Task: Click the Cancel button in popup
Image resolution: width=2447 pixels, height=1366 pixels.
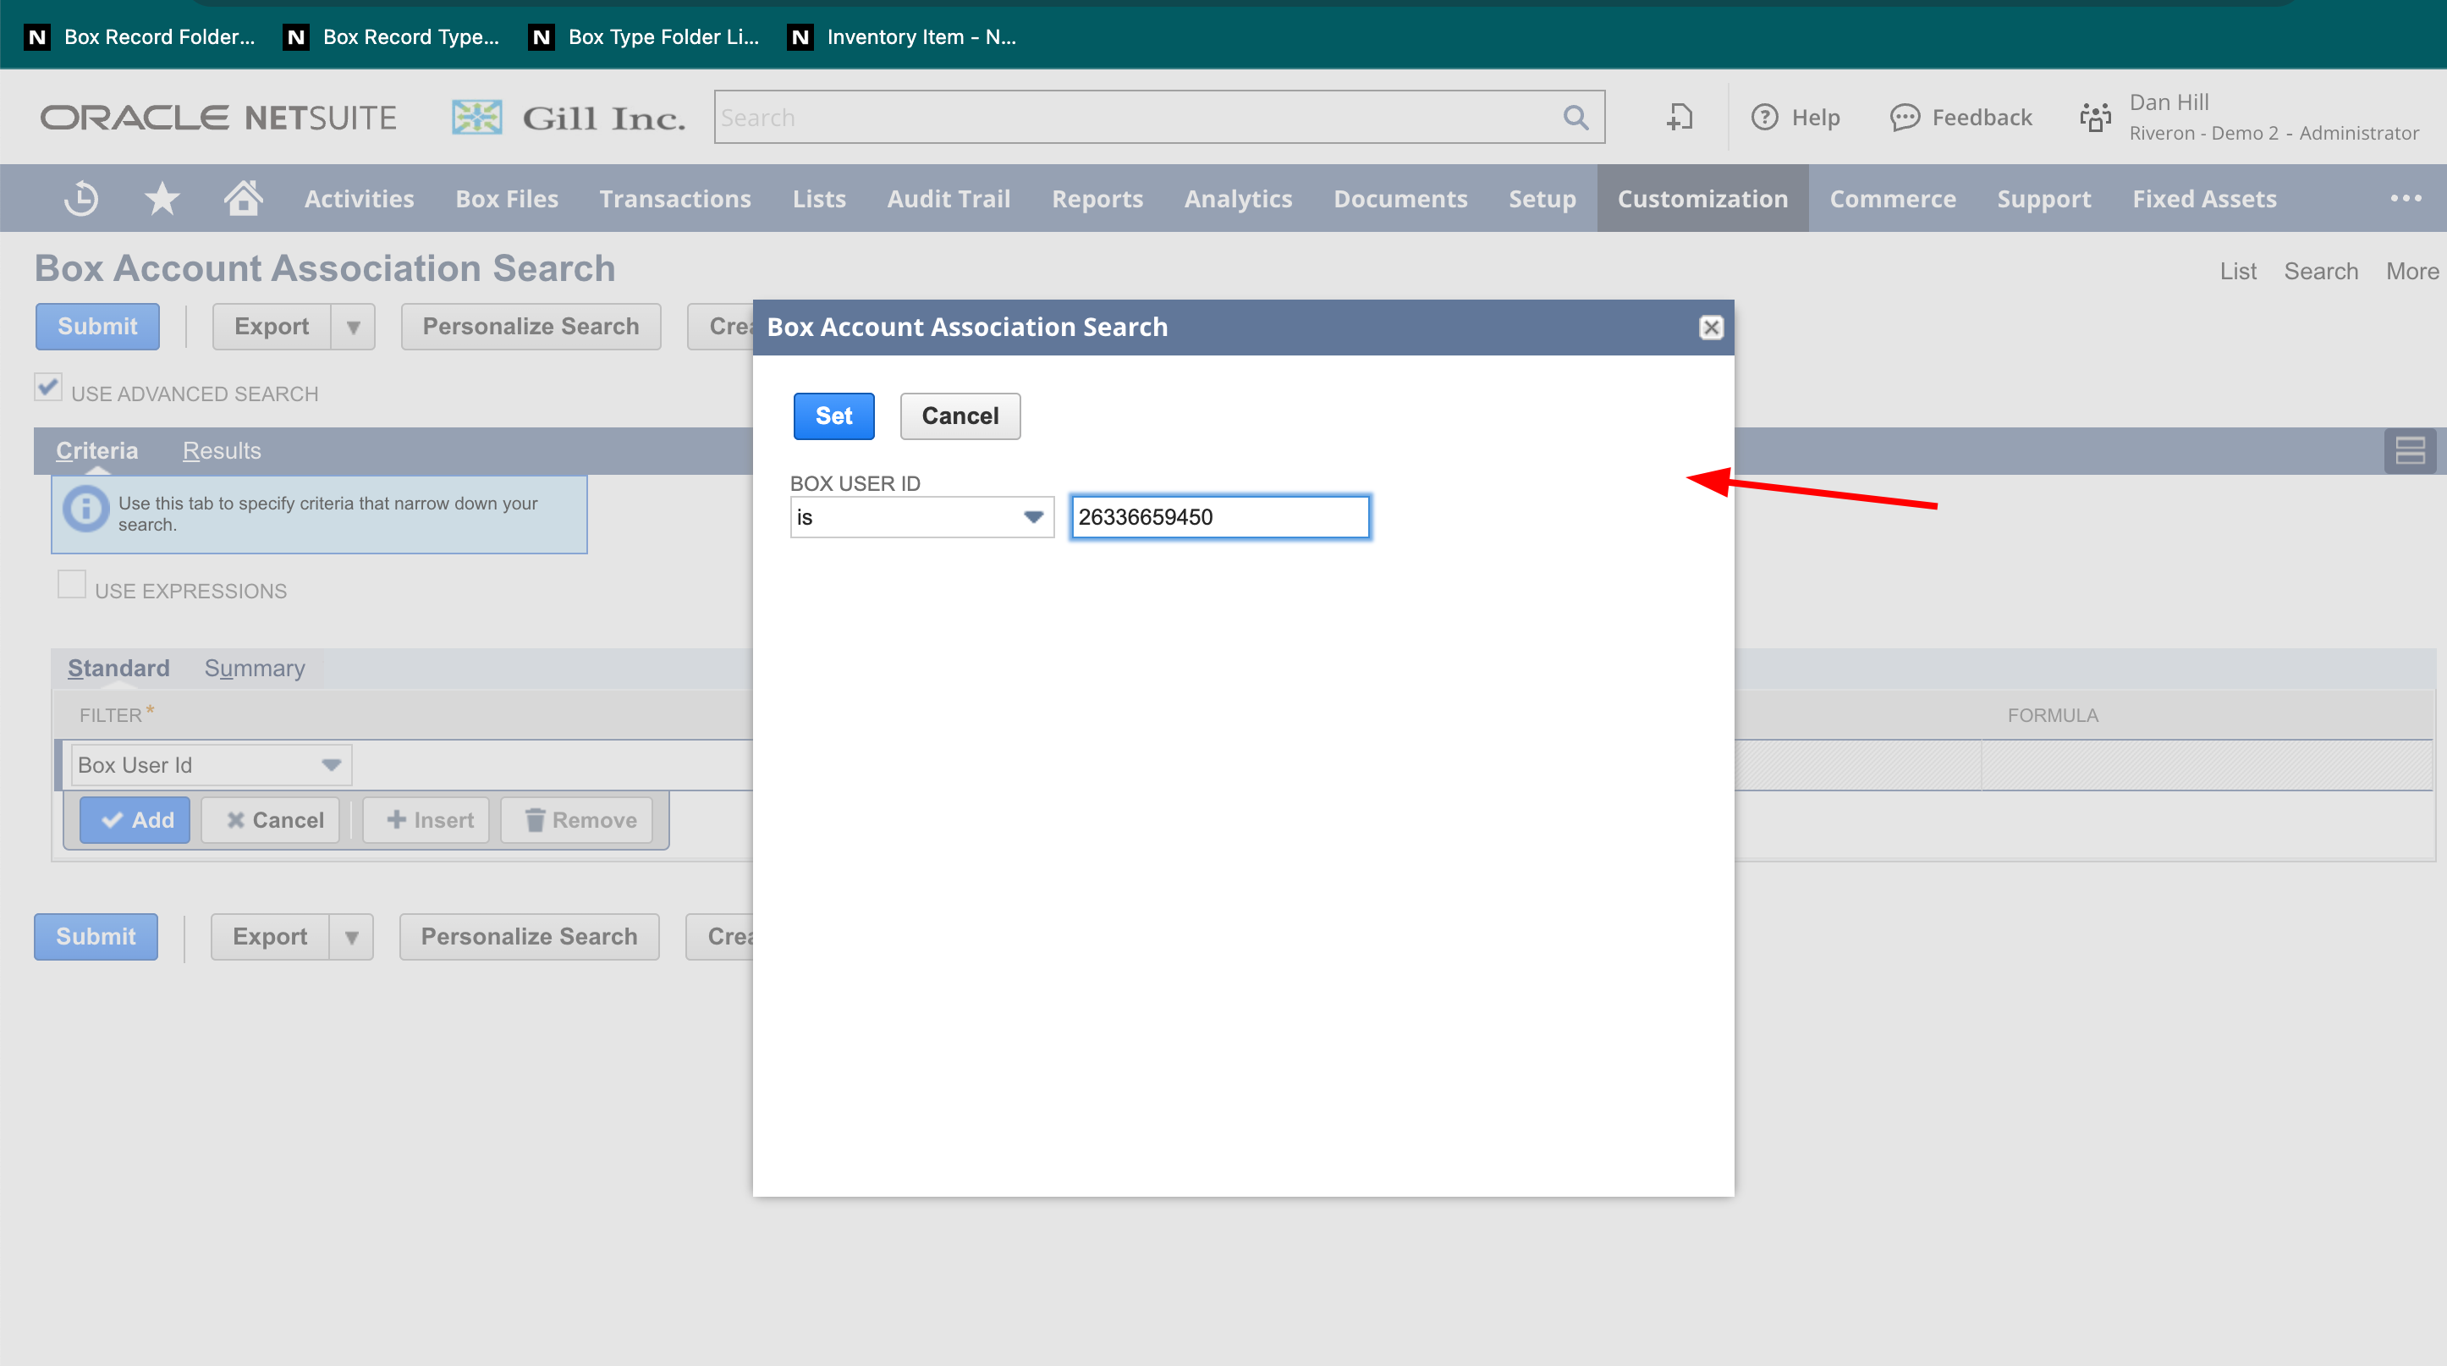Action: pos(960,416)
